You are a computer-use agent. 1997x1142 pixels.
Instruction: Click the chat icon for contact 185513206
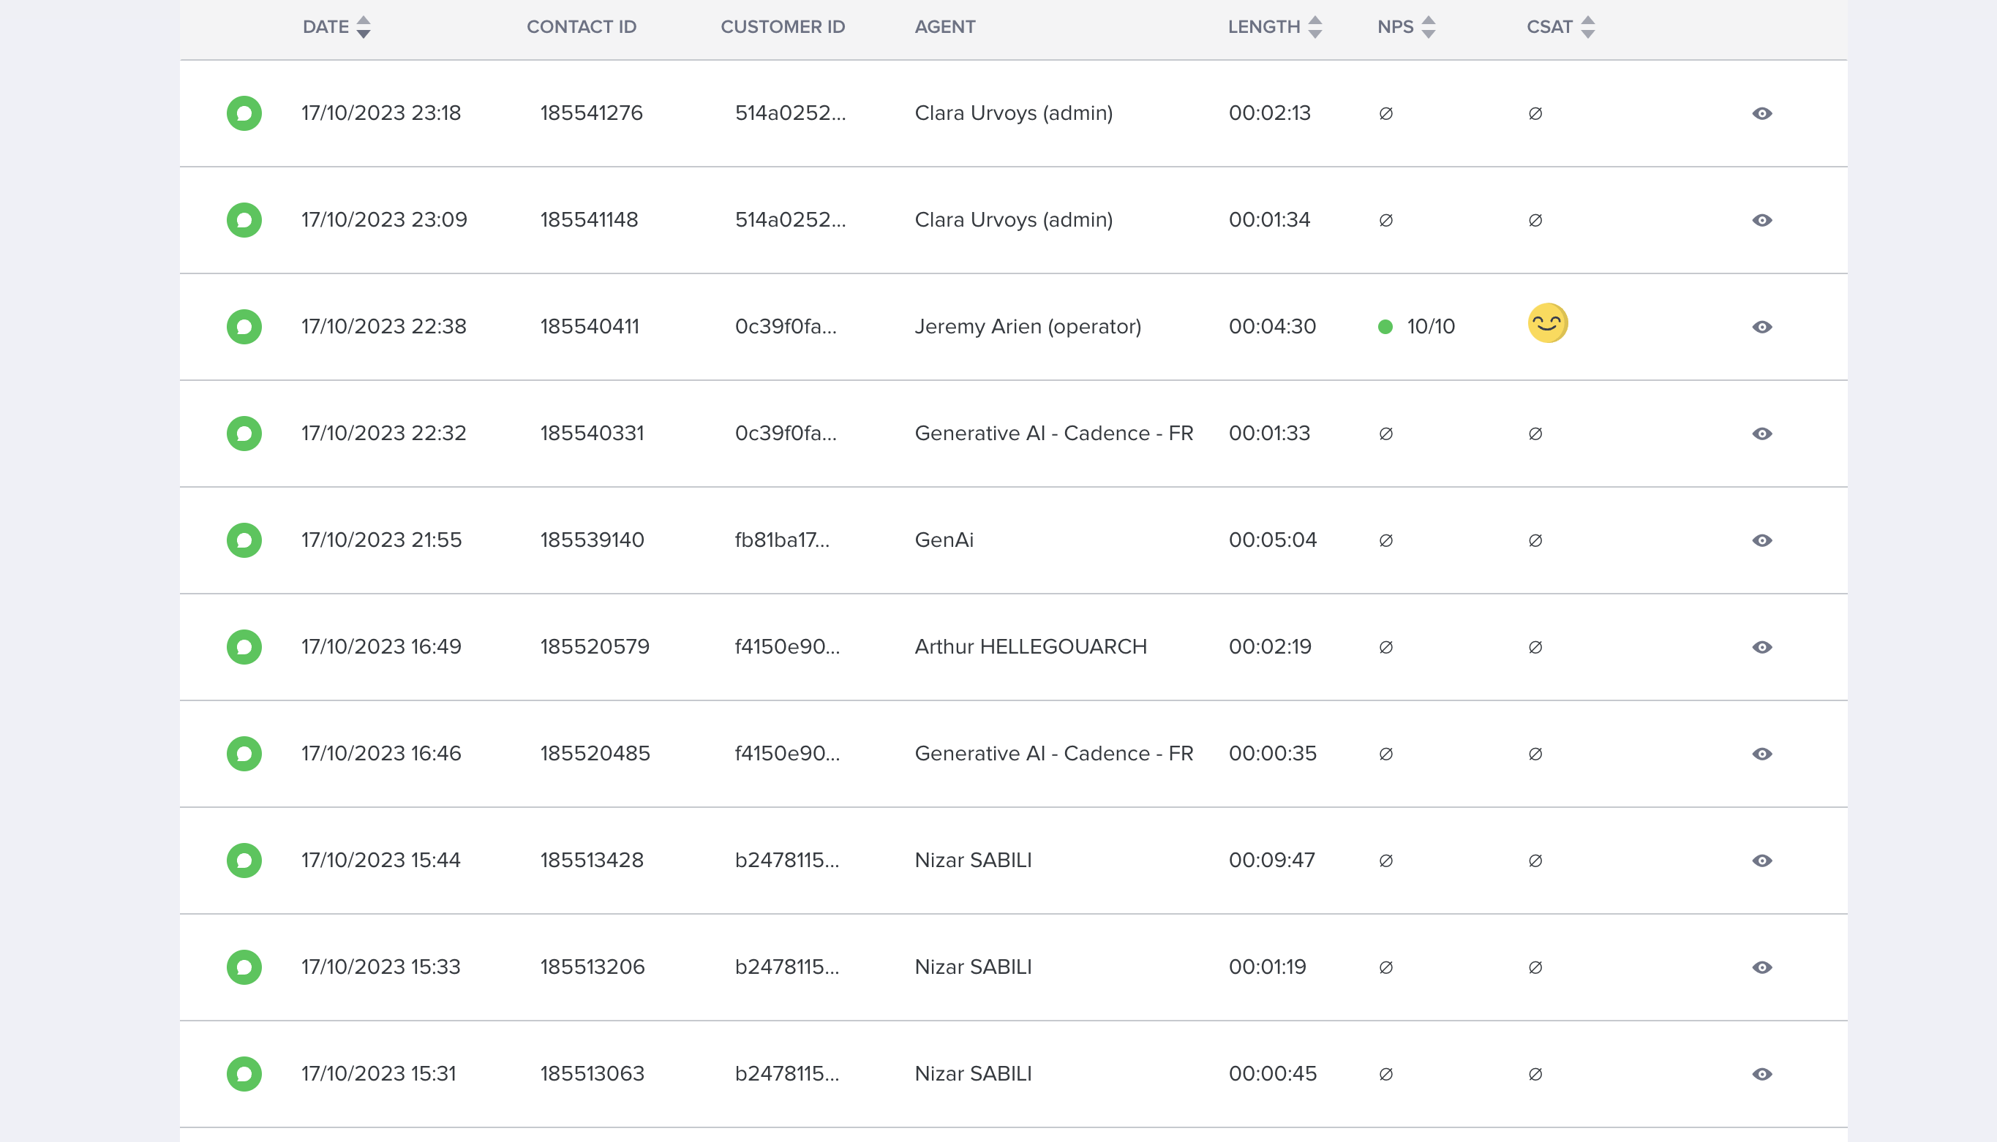coord(244,967)
